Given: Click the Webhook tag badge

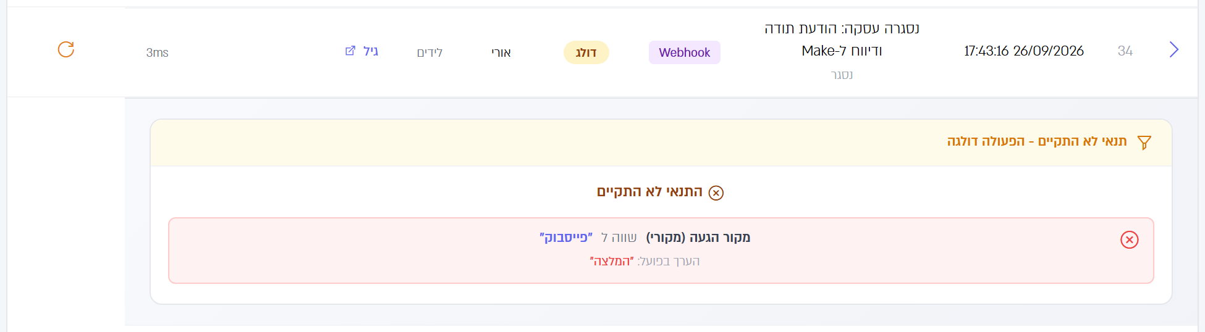Looking at the screenshot, I should [685, 52].
